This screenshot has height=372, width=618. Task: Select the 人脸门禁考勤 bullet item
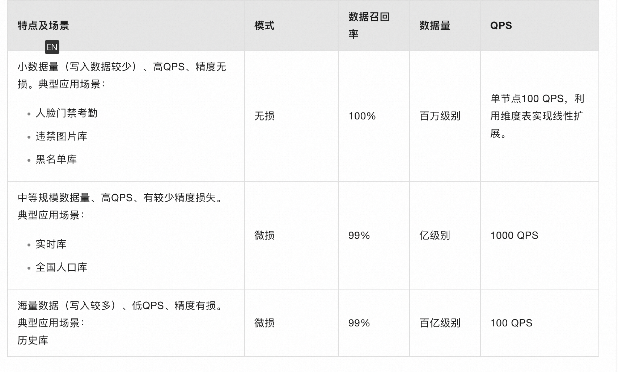click(67, 113)
